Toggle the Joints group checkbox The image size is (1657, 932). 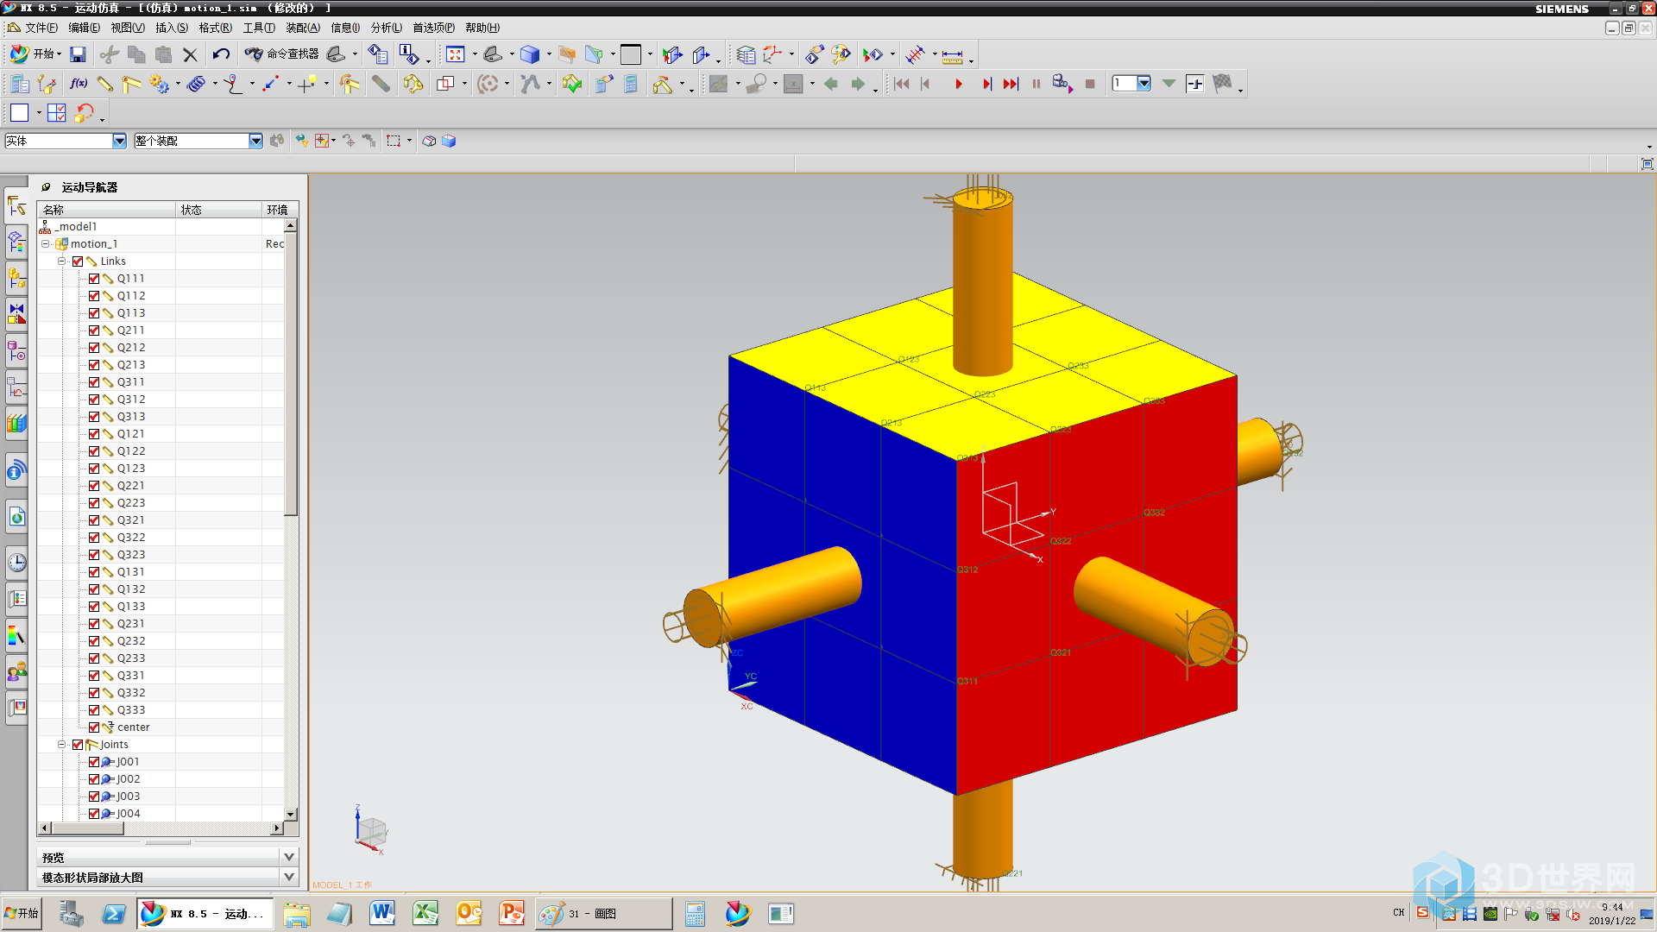coord(78,745)
